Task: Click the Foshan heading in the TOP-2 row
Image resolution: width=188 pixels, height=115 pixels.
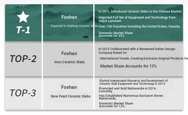Action: [69, 53]
